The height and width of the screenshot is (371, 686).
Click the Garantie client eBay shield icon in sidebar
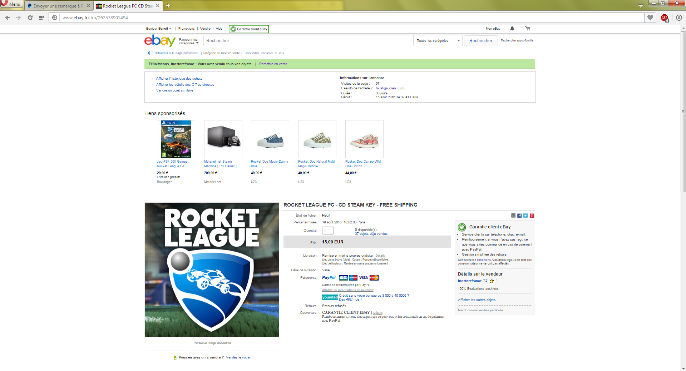pos(462,227)
